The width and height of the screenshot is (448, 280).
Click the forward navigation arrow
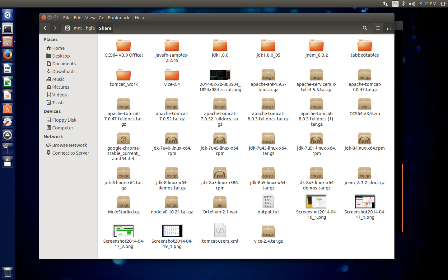[55, 28]
